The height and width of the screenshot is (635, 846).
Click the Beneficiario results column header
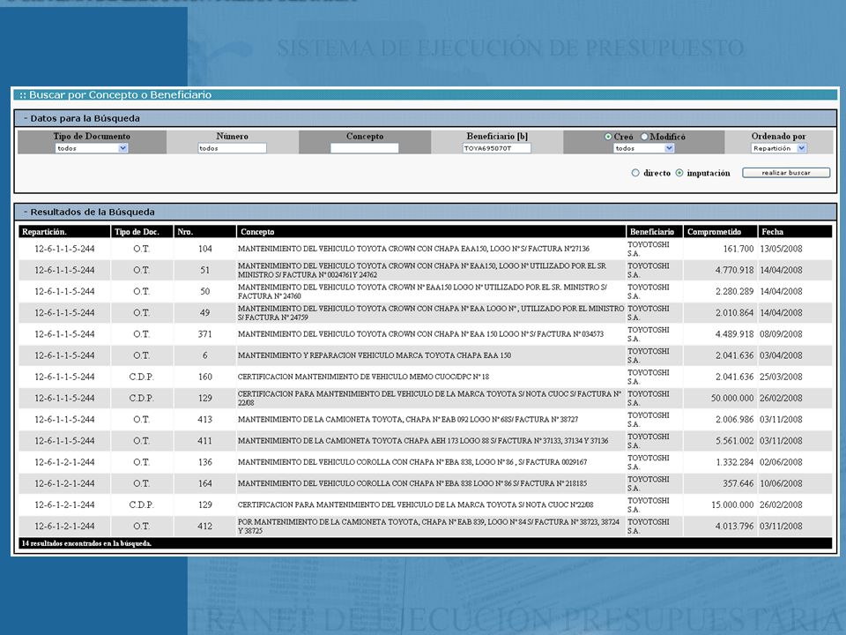point(655,232)
